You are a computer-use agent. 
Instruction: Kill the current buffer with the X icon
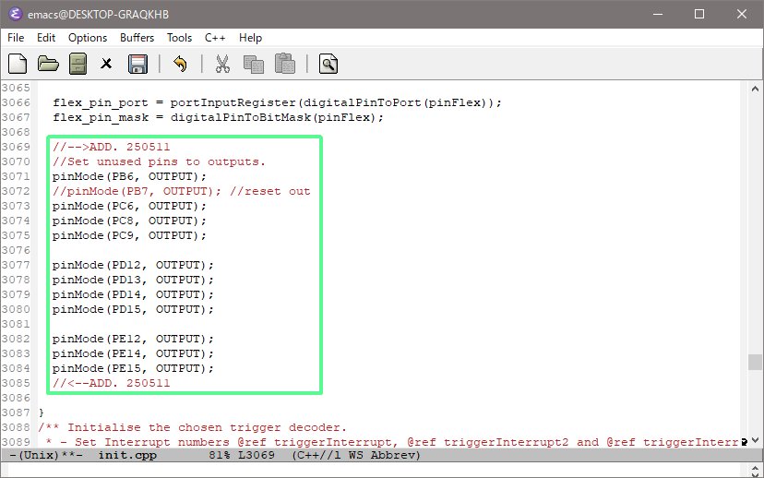(106, 64)
